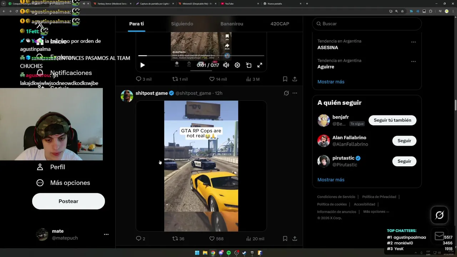Switch to the 420CAP tab
The height and width of the screenshot is (257, 457).
280,24
